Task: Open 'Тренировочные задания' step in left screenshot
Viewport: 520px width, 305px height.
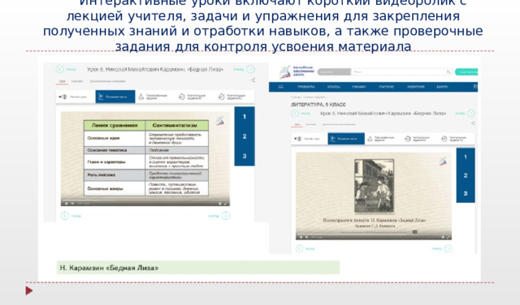Action: click(155, 97)
